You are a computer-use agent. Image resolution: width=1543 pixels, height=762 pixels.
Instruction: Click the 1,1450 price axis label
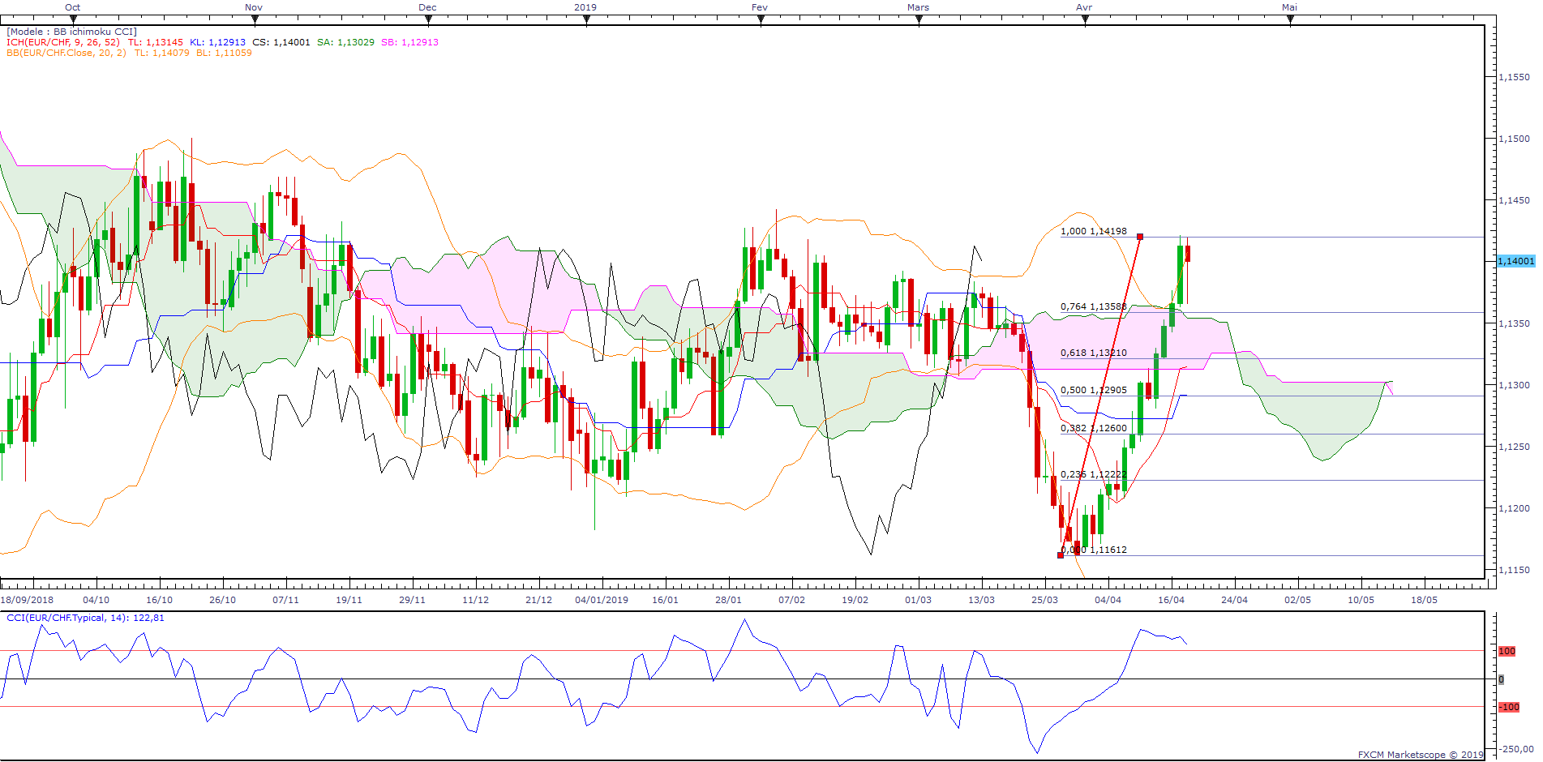click(x=1514, y=200)
